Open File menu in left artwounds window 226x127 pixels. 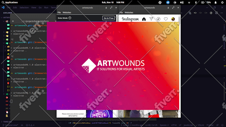(59, 13)
